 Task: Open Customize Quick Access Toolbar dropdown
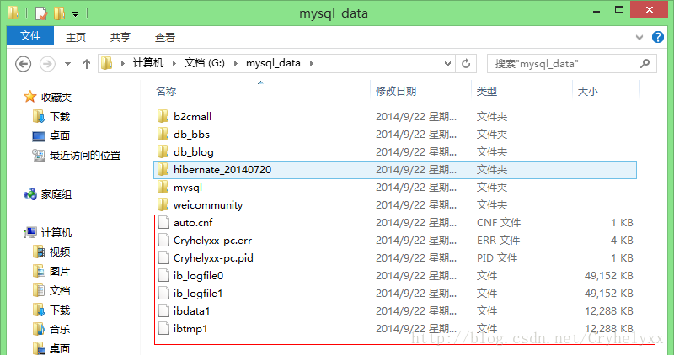[75, 14]
